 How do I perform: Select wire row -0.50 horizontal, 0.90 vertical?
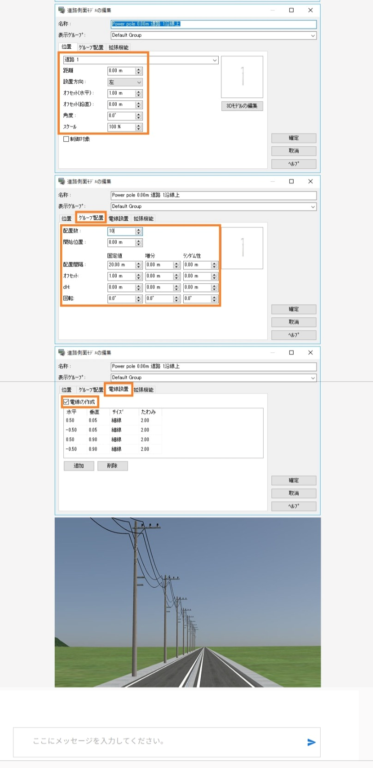point(113,449)
